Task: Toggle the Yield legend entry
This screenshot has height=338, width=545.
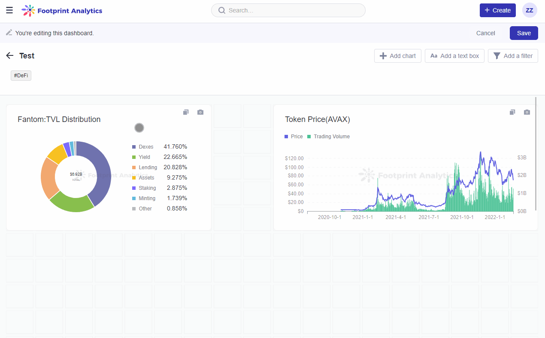Action: point(141,157)
